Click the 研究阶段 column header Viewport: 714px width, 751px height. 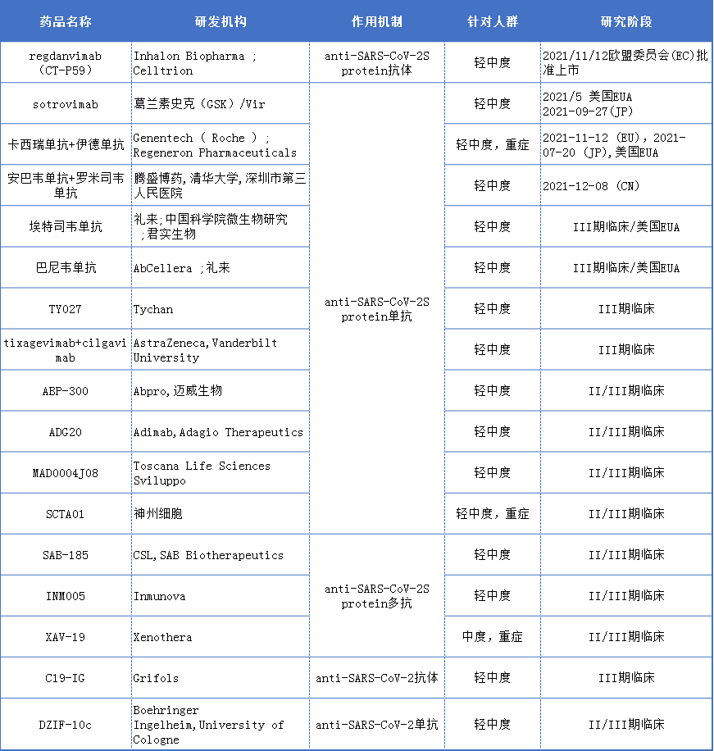point(626,21)
